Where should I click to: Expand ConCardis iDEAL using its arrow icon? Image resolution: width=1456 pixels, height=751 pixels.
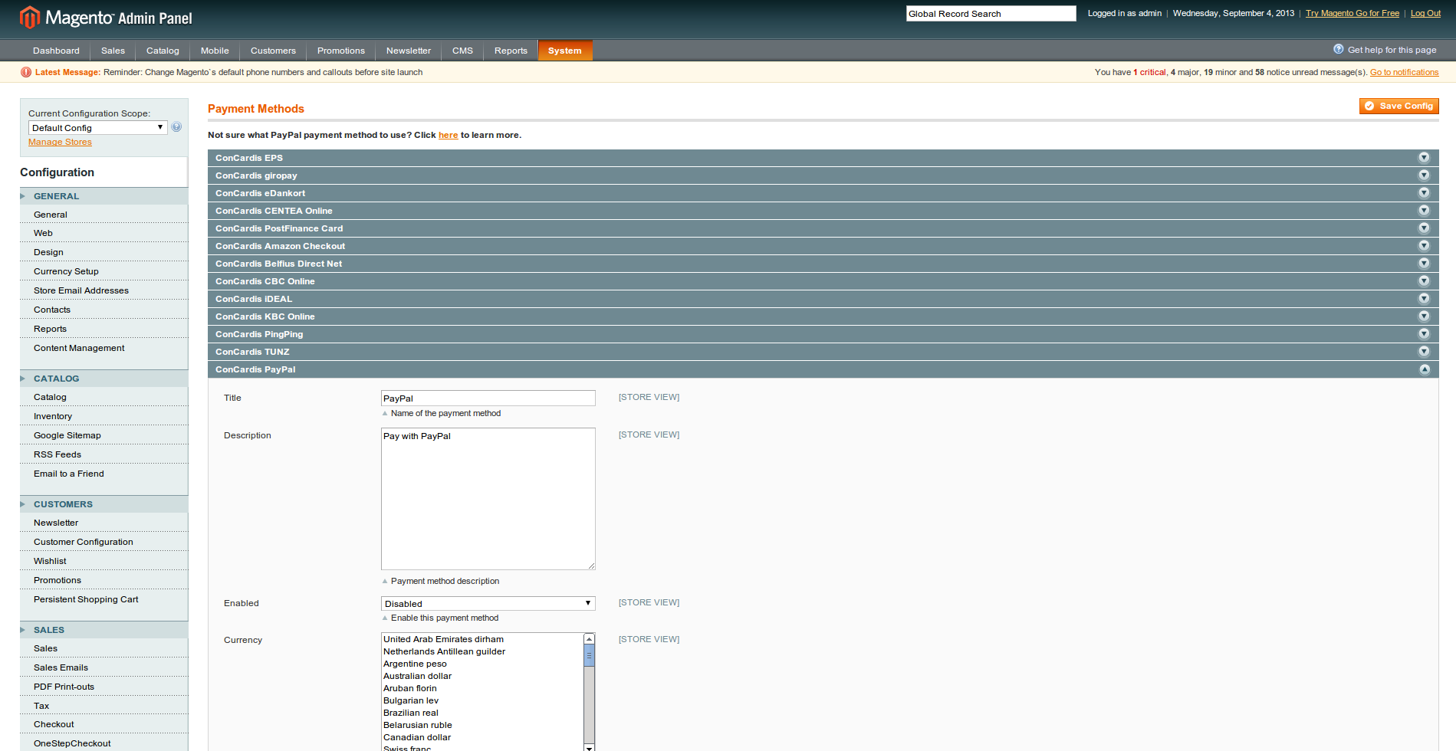coord(1424,299)
